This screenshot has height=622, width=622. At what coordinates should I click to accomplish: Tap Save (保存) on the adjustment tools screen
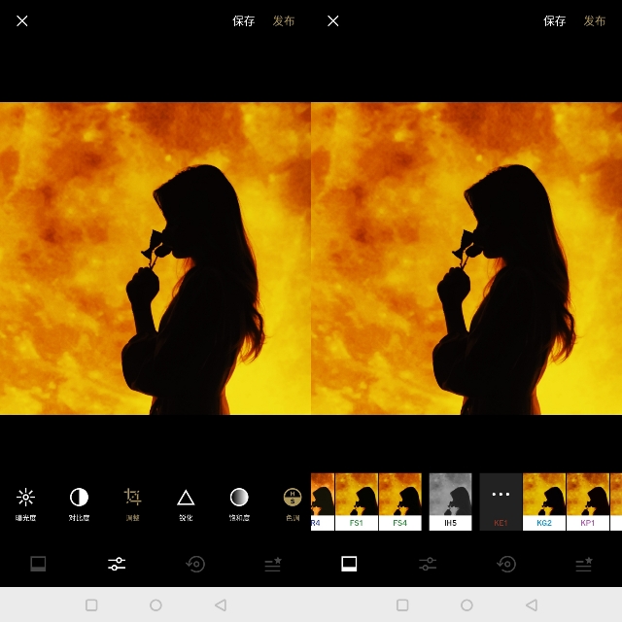(243, 21)
